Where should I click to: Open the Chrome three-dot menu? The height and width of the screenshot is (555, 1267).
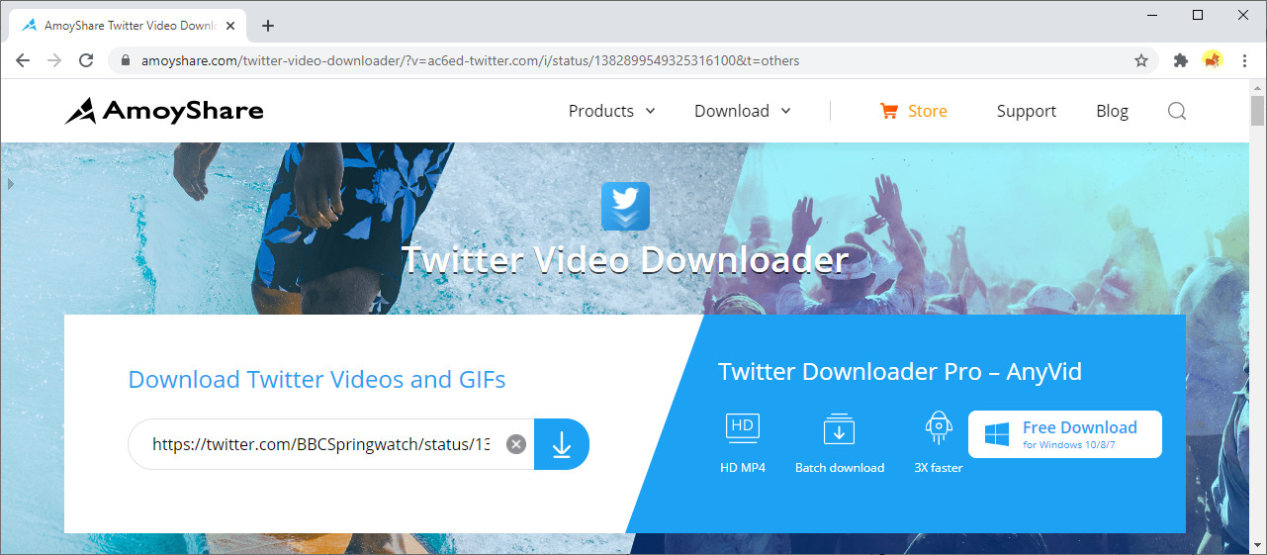(1243, 60)
